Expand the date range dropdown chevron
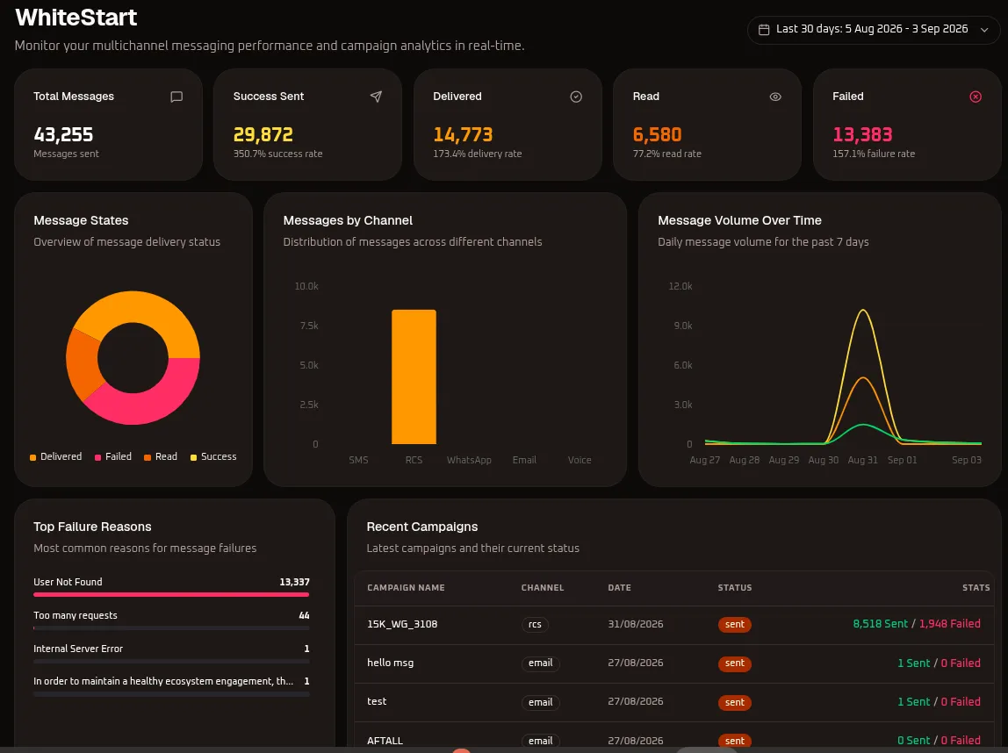Viewport: 1008px width, 753px height. pos(983,30)
